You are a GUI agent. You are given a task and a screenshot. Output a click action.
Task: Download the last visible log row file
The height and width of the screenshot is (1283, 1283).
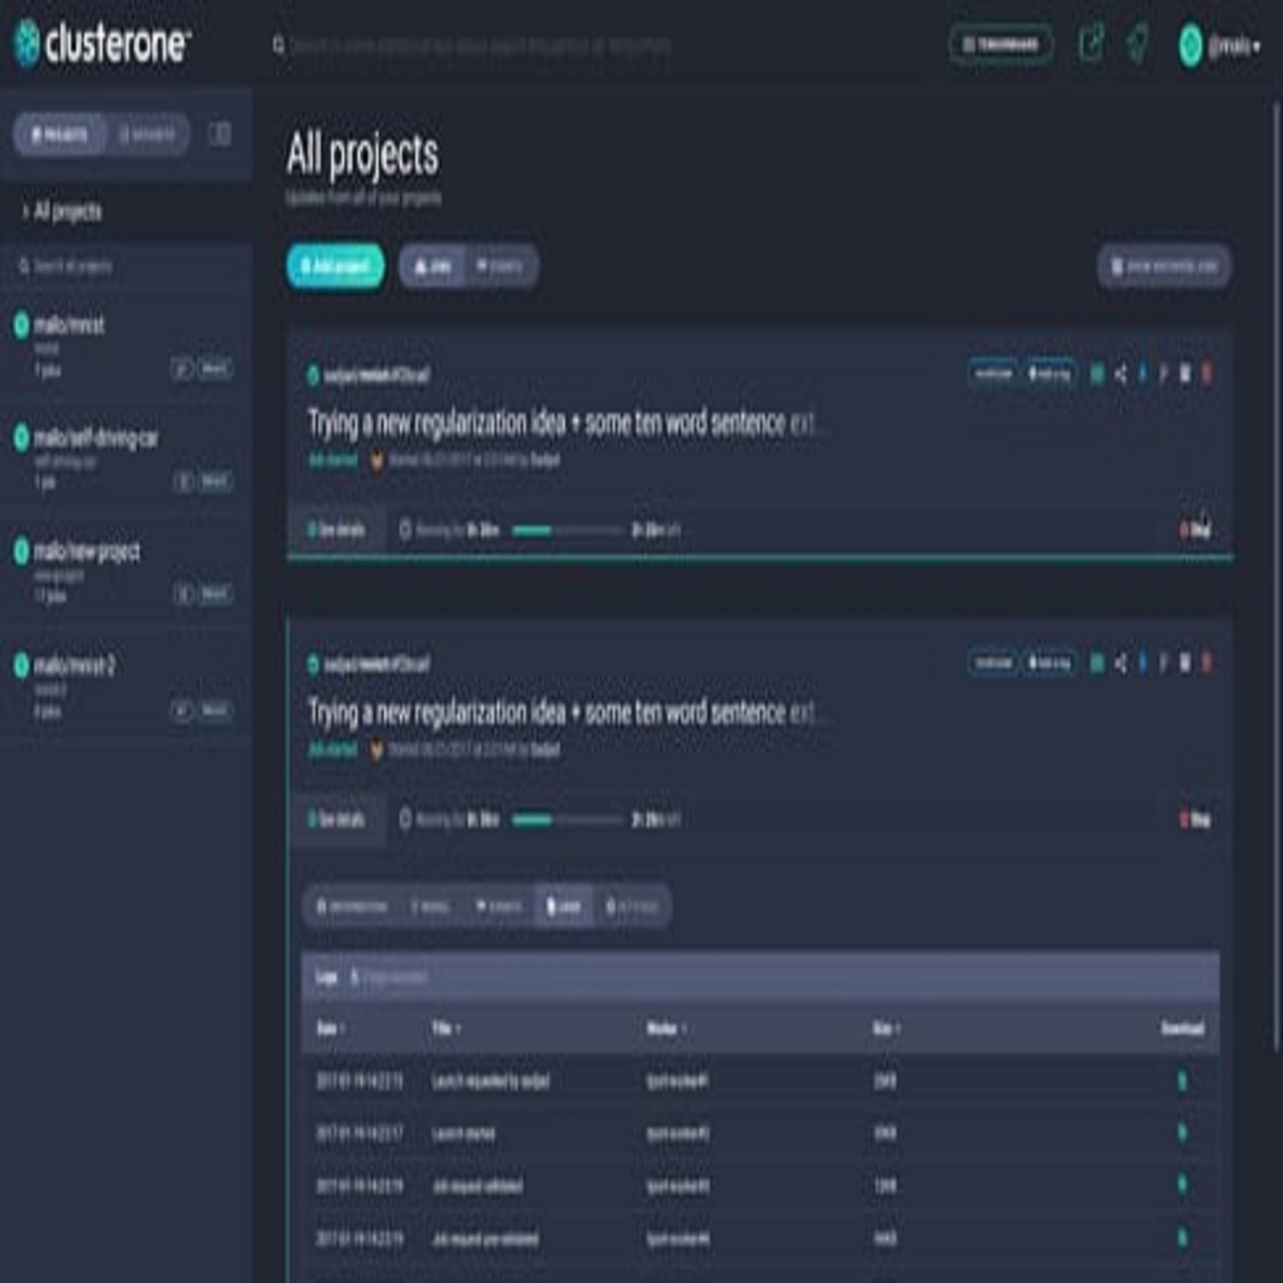1182,1239
